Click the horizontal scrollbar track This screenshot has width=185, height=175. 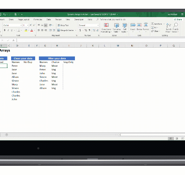153,135
